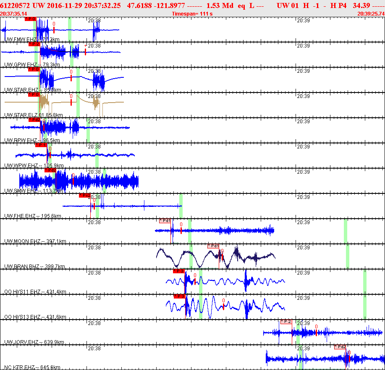The image size is (385, 370).
Task: Select the start time 20:37:35.14 label
Action: pos(13,14)
